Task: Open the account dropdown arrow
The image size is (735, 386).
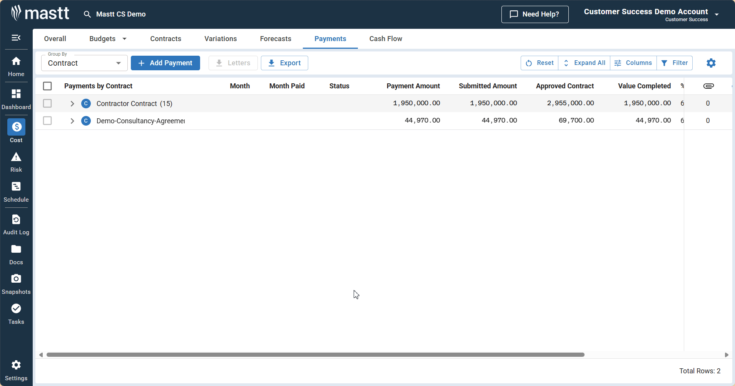Action: coord(717,15)
